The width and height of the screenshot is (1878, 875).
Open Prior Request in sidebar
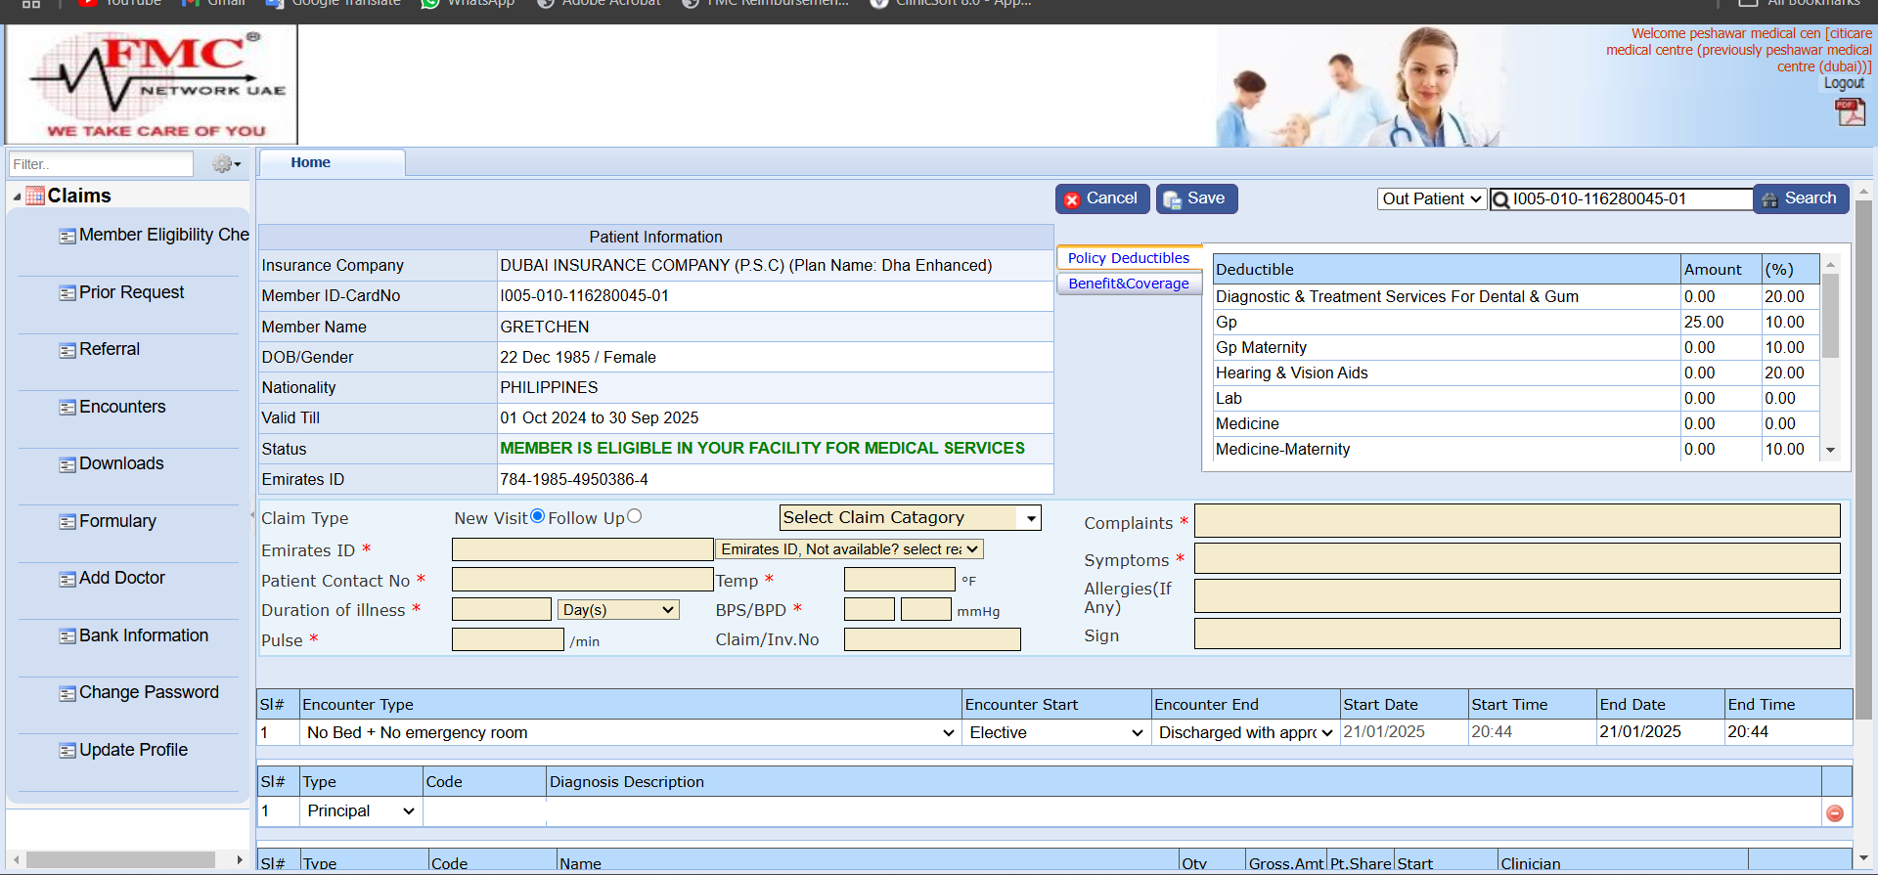coord(131,292)
